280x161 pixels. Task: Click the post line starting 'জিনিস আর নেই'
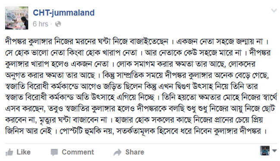point(136,131)
